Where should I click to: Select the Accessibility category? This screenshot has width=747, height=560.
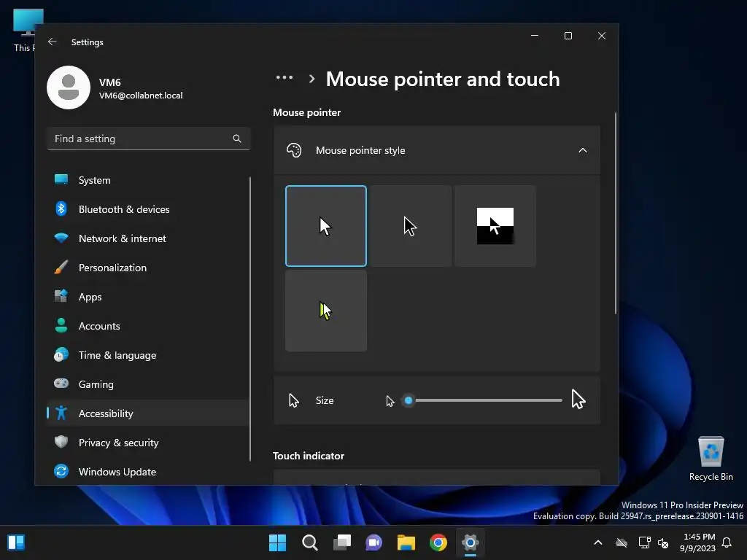(x=148, y=413)
